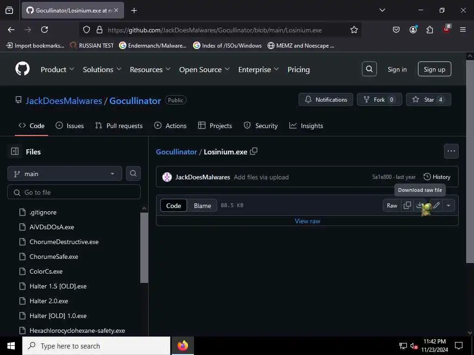This screenshot has height=355, width=474.
Task: Open Raw file button
Action: [x=392, y=205]
